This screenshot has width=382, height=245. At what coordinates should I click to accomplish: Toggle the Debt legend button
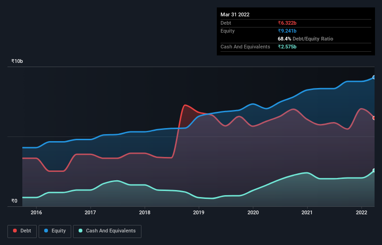22,231
